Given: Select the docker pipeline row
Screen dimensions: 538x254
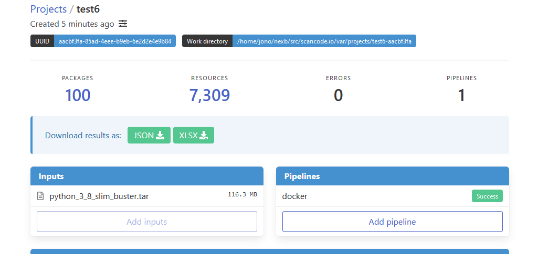Looking at the screenshot, I should pyautogui.click(x=393, y=196).
